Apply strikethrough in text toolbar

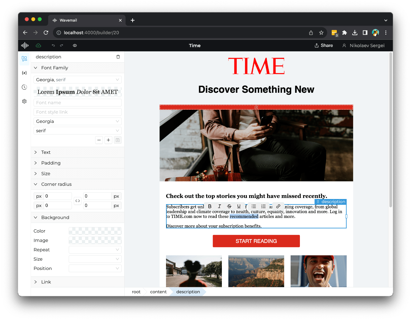pos(229,206)
